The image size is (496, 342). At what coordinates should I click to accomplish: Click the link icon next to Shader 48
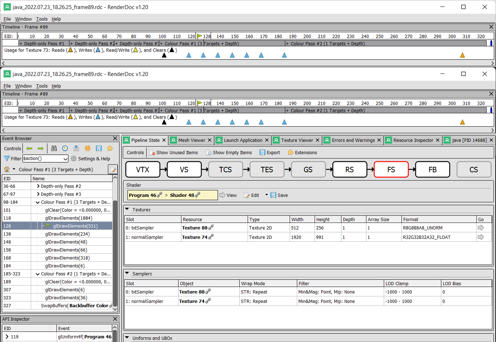(x=198, y=195)
